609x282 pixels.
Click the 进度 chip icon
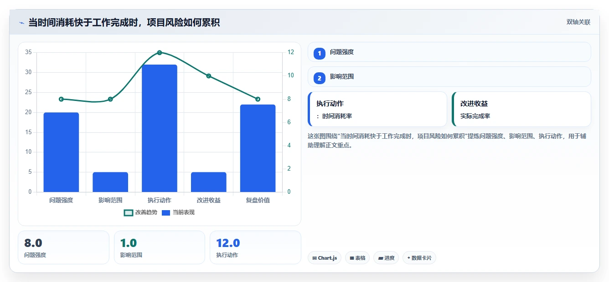click(x=381, y=258)
